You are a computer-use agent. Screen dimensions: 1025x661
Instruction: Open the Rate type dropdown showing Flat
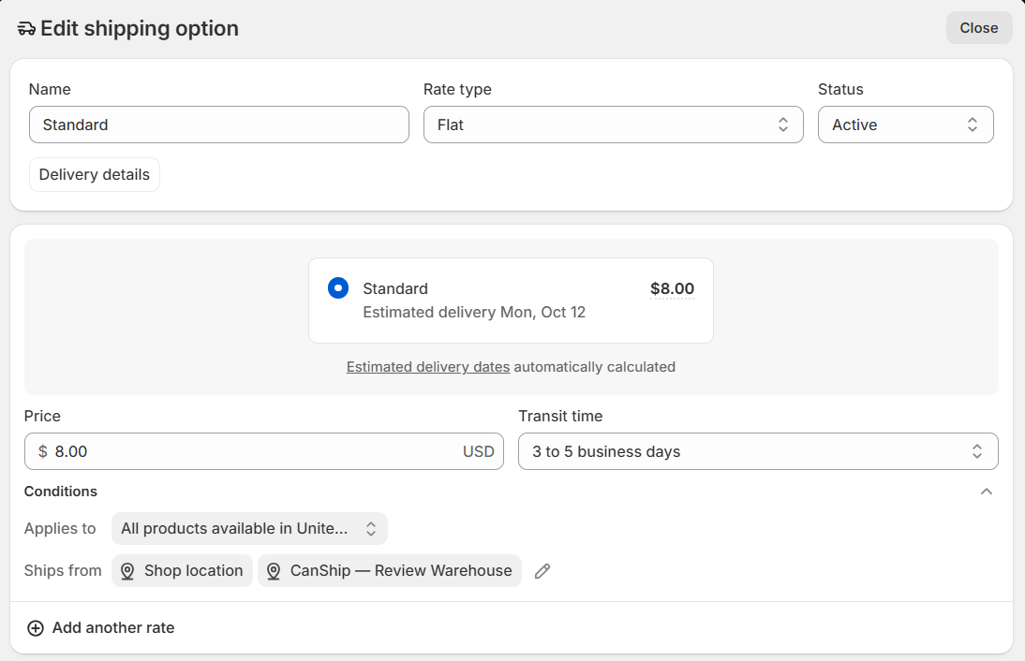click(x=613, y=125)
